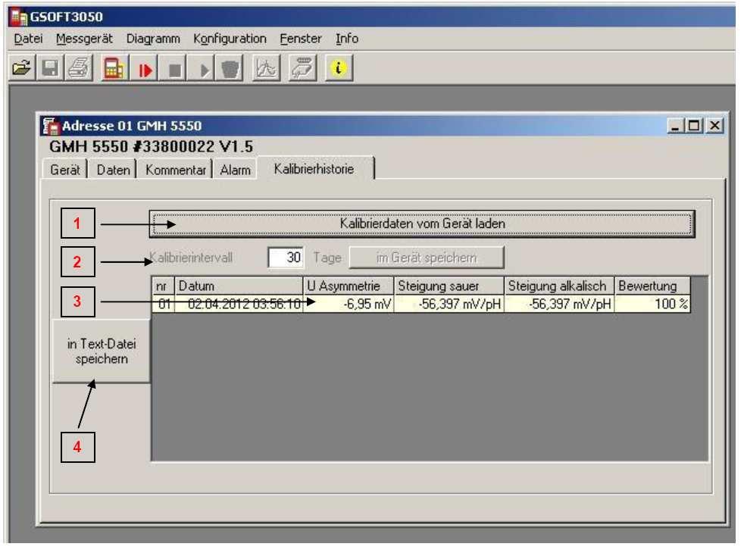Select the row number 01 cell

coord(163,304)
